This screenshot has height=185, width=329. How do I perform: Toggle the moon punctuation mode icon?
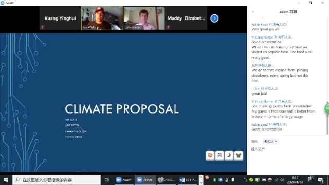pos(229,155)
